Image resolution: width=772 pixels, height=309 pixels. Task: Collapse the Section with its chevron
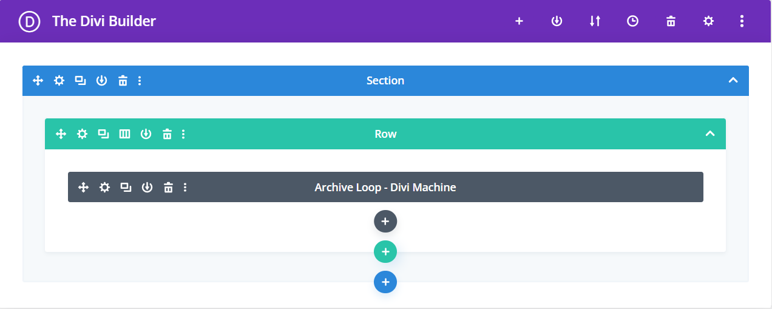(x=733, y=81)
